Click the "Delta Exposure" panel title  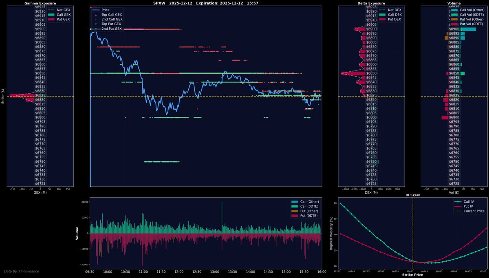click(371, 3)
